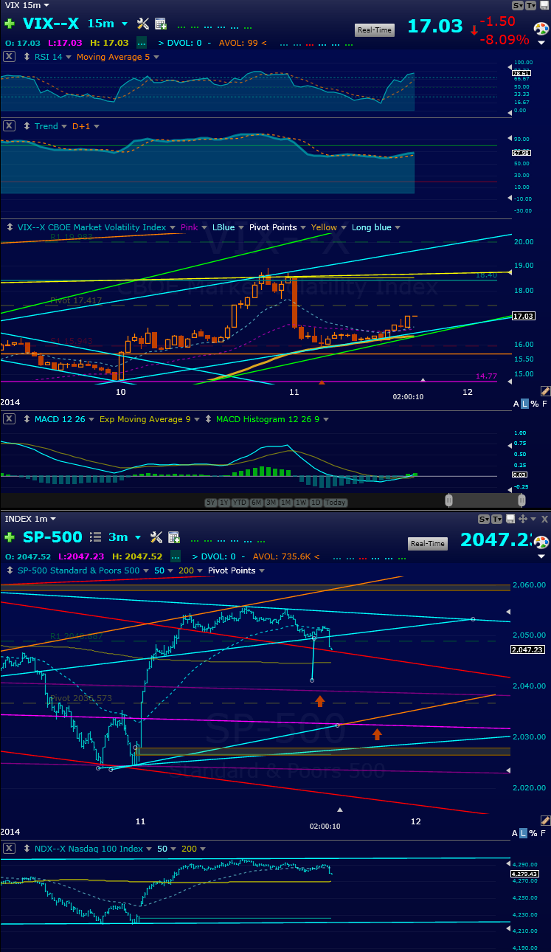Click reorder arrows icon beside VIX--X CBOE label
This screenshot has height=952, width=551.
pos(10,227)
